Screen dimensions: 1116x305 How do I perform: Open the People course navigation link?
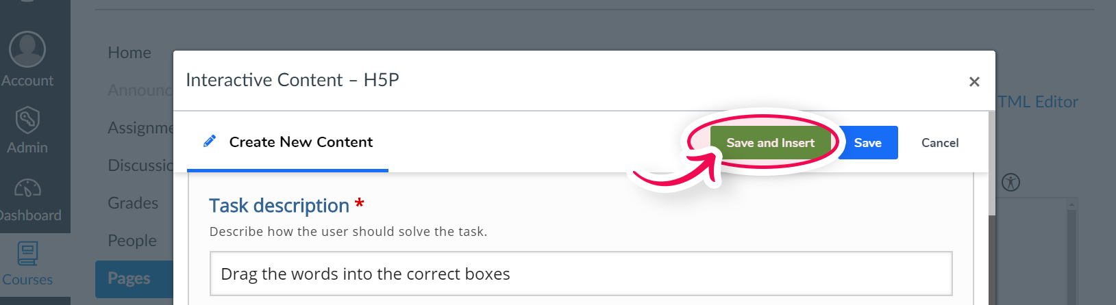[132, 241]
